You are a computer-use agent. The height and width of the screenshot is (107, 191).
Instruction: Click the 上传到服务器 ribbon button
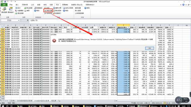(x=79, y=13)
